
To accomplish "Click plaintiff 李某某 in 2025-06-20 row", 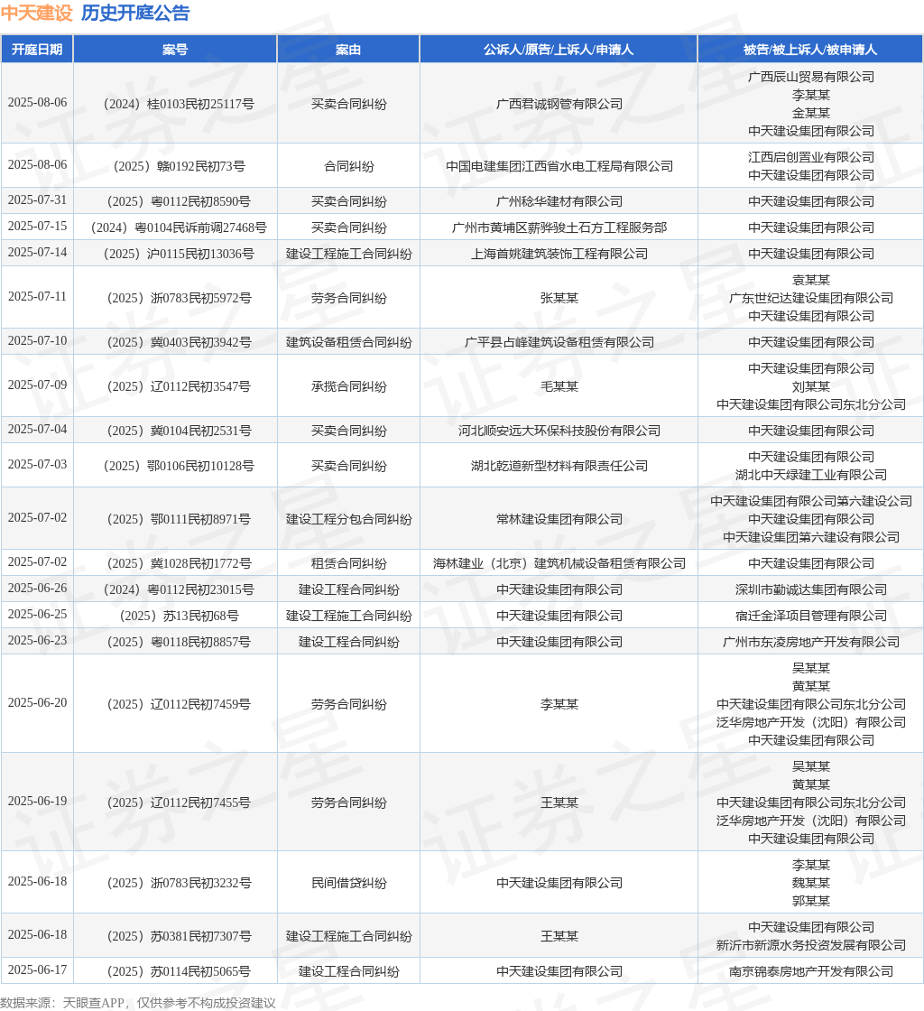I will pyautogui.click(x=559, y=705).
